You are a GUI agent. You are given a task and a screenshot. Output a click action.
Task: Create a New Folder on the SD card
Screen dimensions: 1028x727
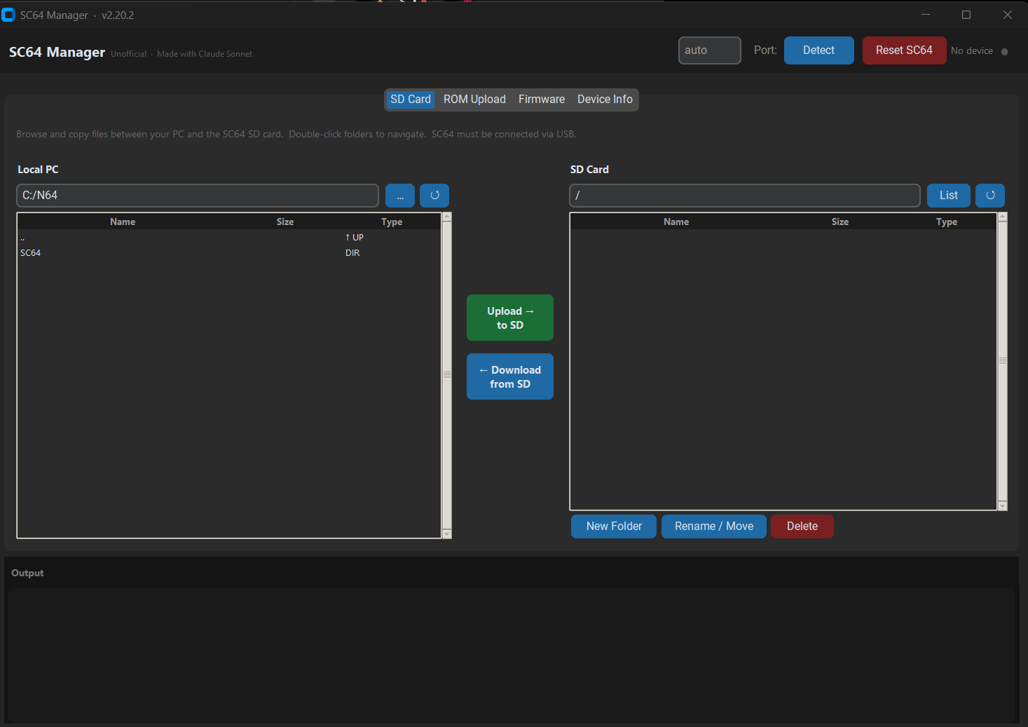(614, 526)
